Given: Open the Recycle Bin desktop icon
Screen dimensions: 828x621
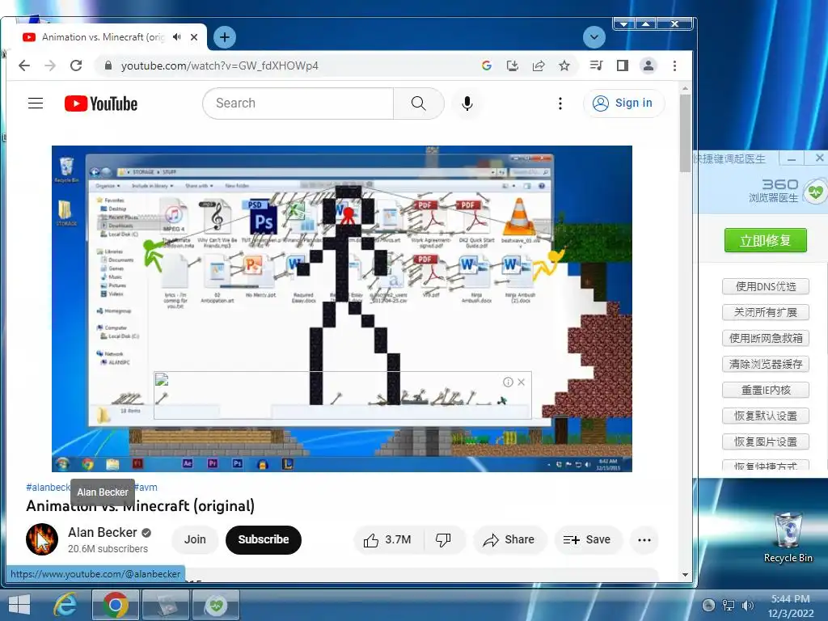Looking at the screenshot, I should click(x=788, y=538).
